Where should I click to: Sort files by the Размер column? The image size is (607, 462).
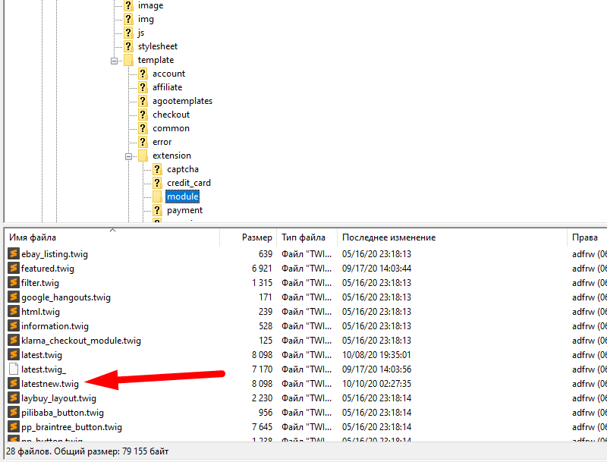[256, 237]
